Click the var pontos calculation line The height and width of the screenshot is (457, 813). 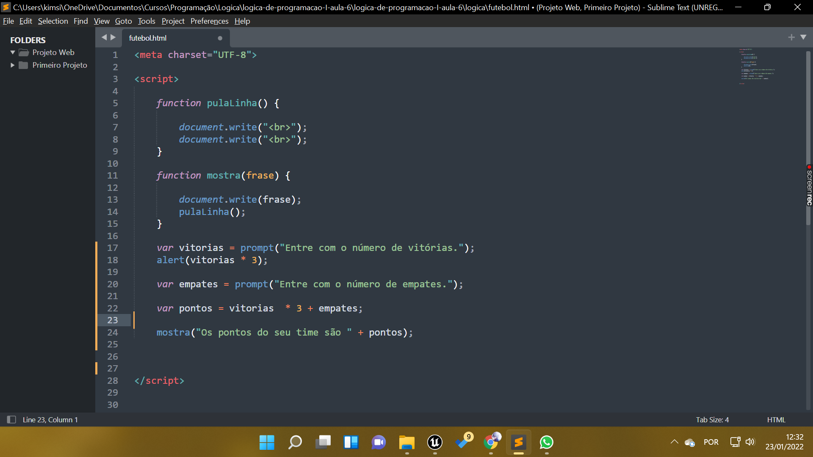260,308
